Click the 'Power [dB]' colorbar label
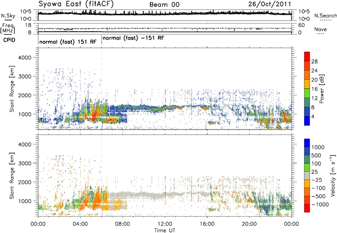The width and height of the screenshot is (337, 233). coord(322,89)
